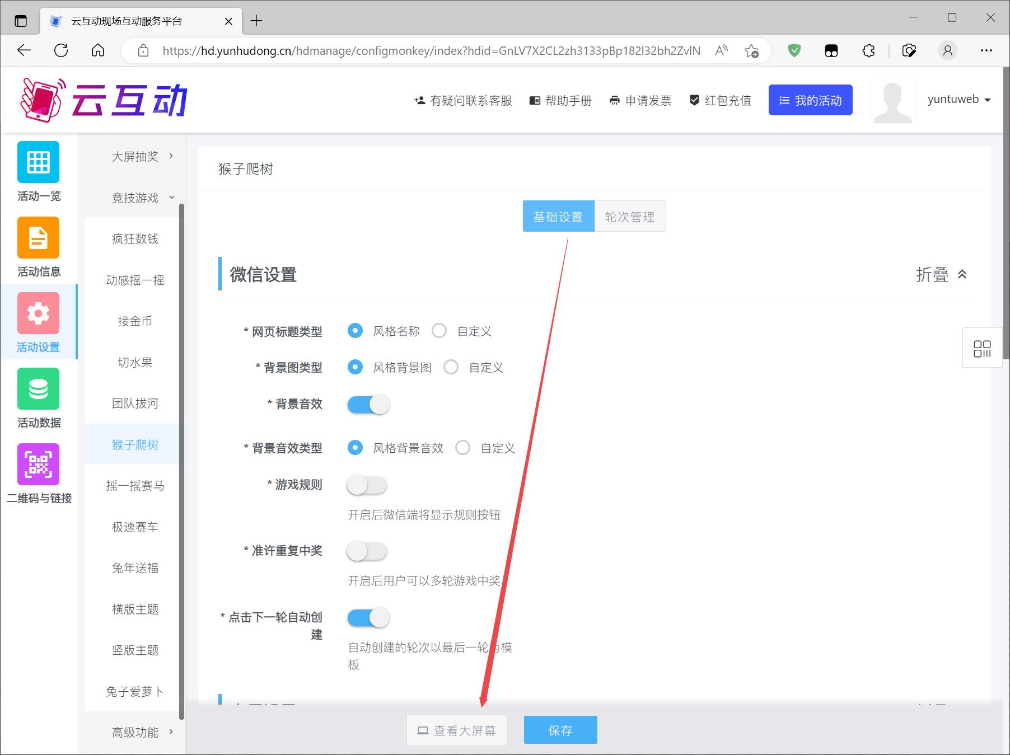
Task: Open the black mask extension icon
Action: click(831, 51)
